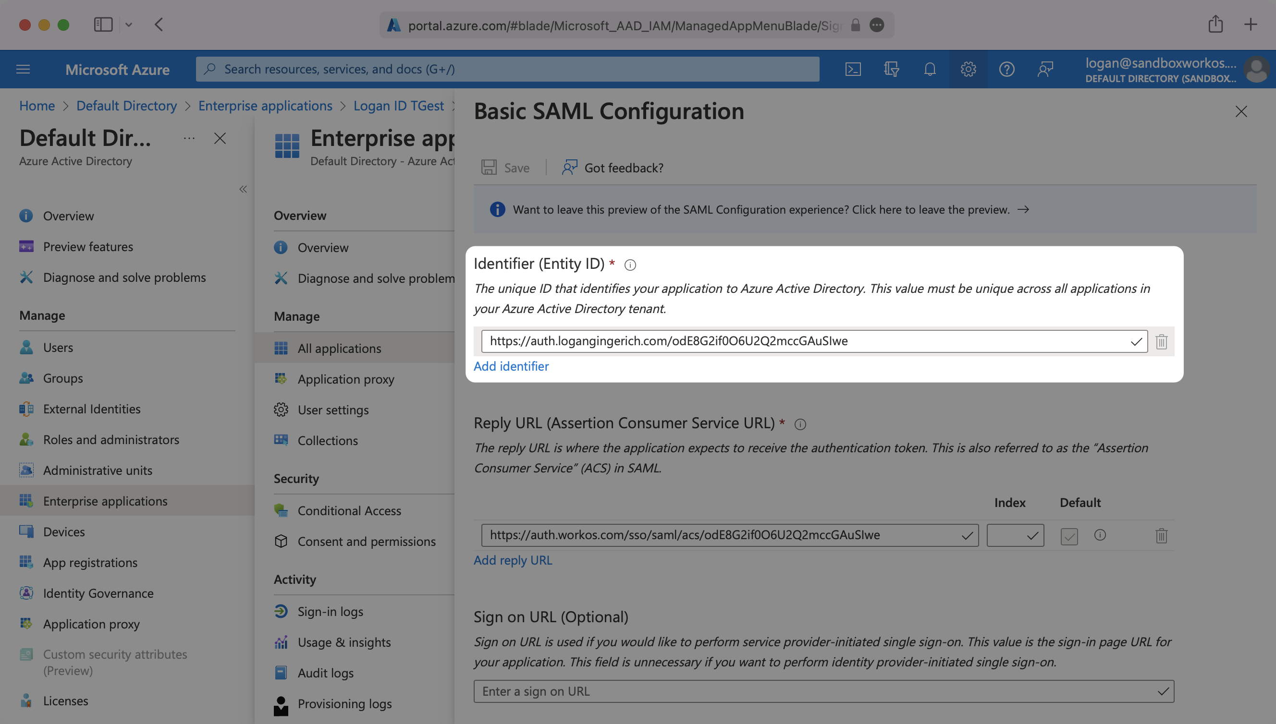Click the info icon next to Identifier Entity ID
Viewport: 1276px width, 724px height.
[630, 263]
